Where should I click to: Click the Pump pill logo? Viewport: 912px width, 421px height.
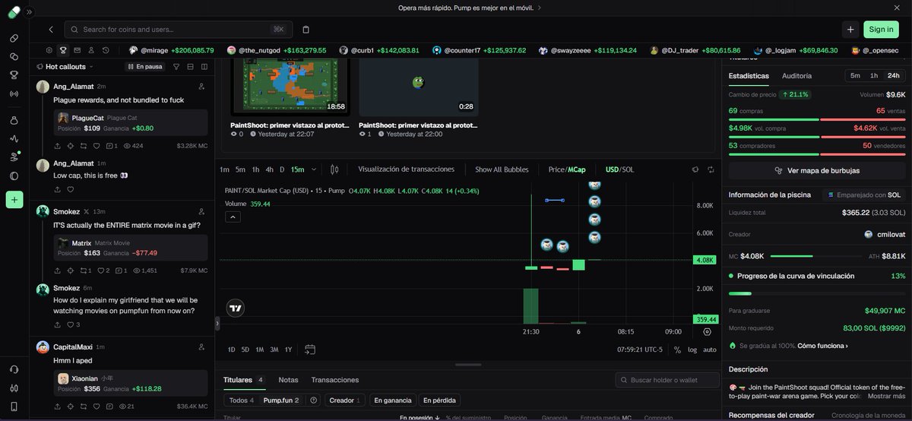[14, 12]
